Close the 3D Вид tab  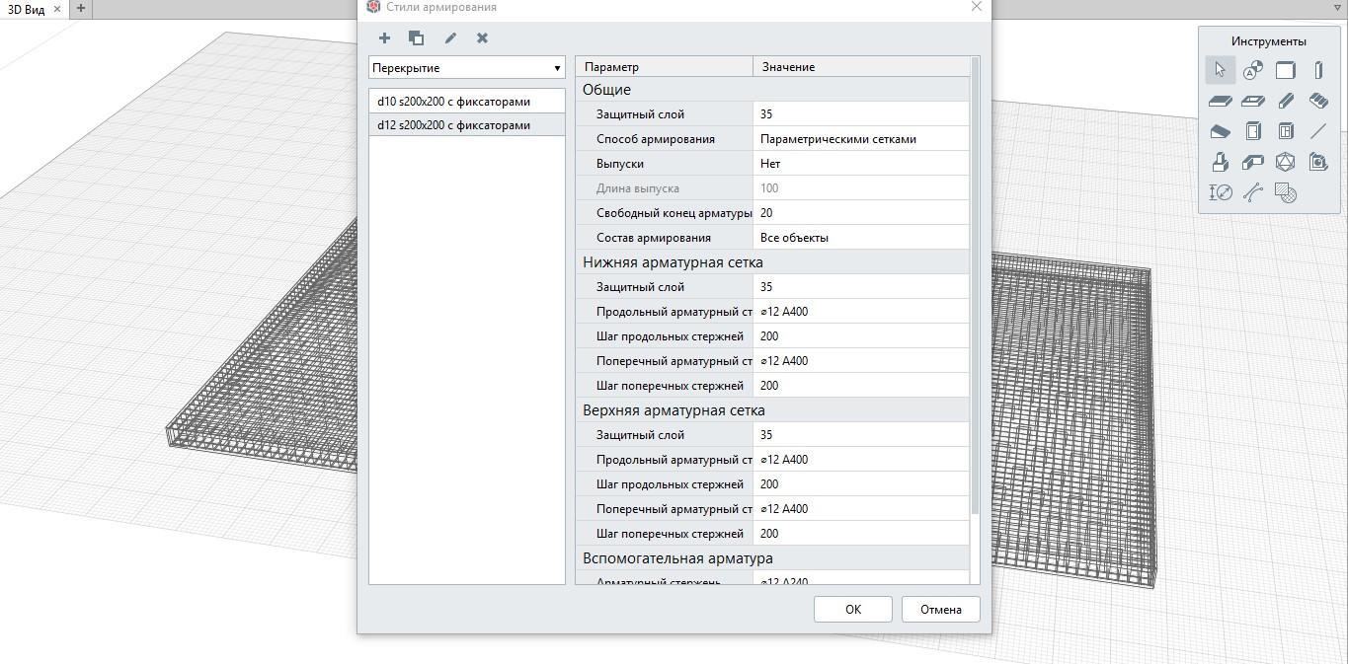coord(57,9)
